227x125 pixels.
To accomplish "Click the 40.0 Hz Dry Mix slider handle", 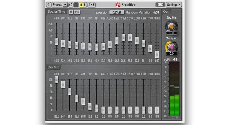I will 56,79.
